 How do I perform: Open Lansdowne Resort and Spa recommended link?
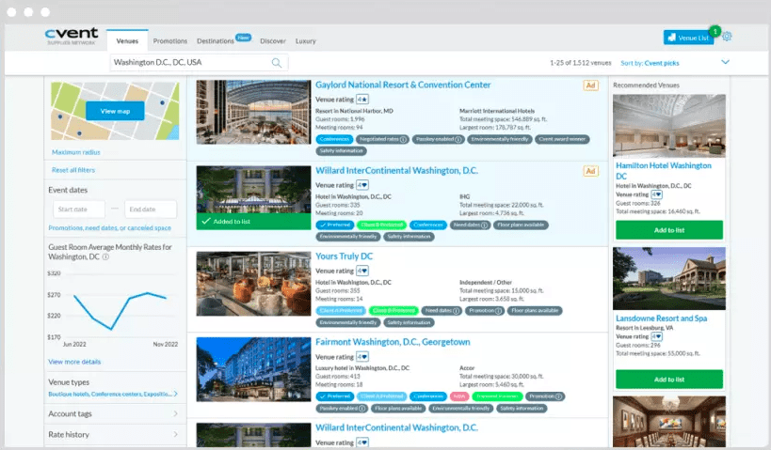662,318
